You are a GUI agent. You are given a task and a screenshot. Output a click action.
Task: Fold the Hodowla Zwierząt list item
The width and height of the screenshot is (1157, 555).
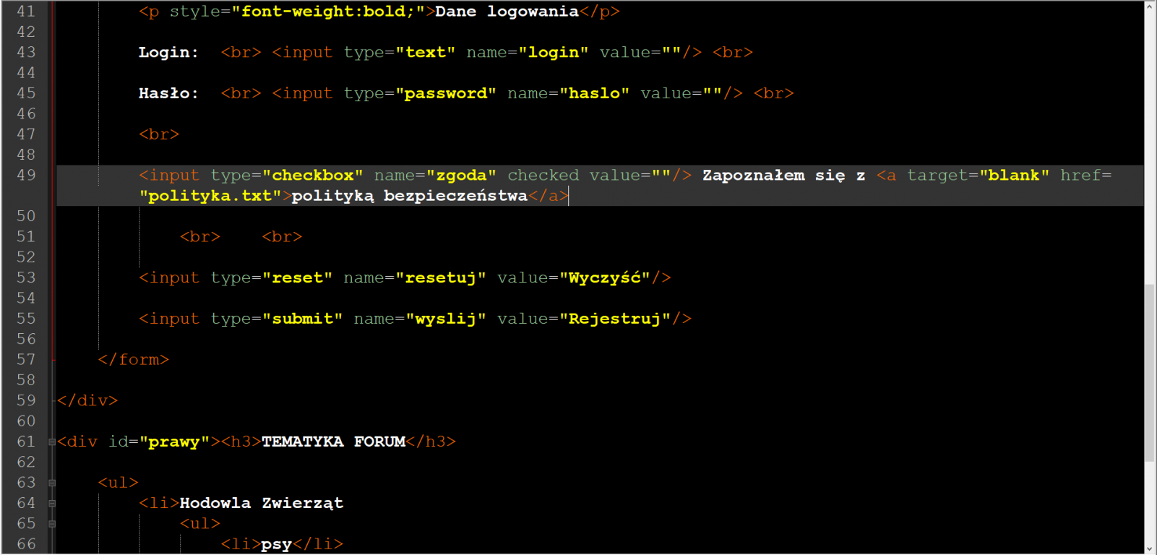pos(52,503)
